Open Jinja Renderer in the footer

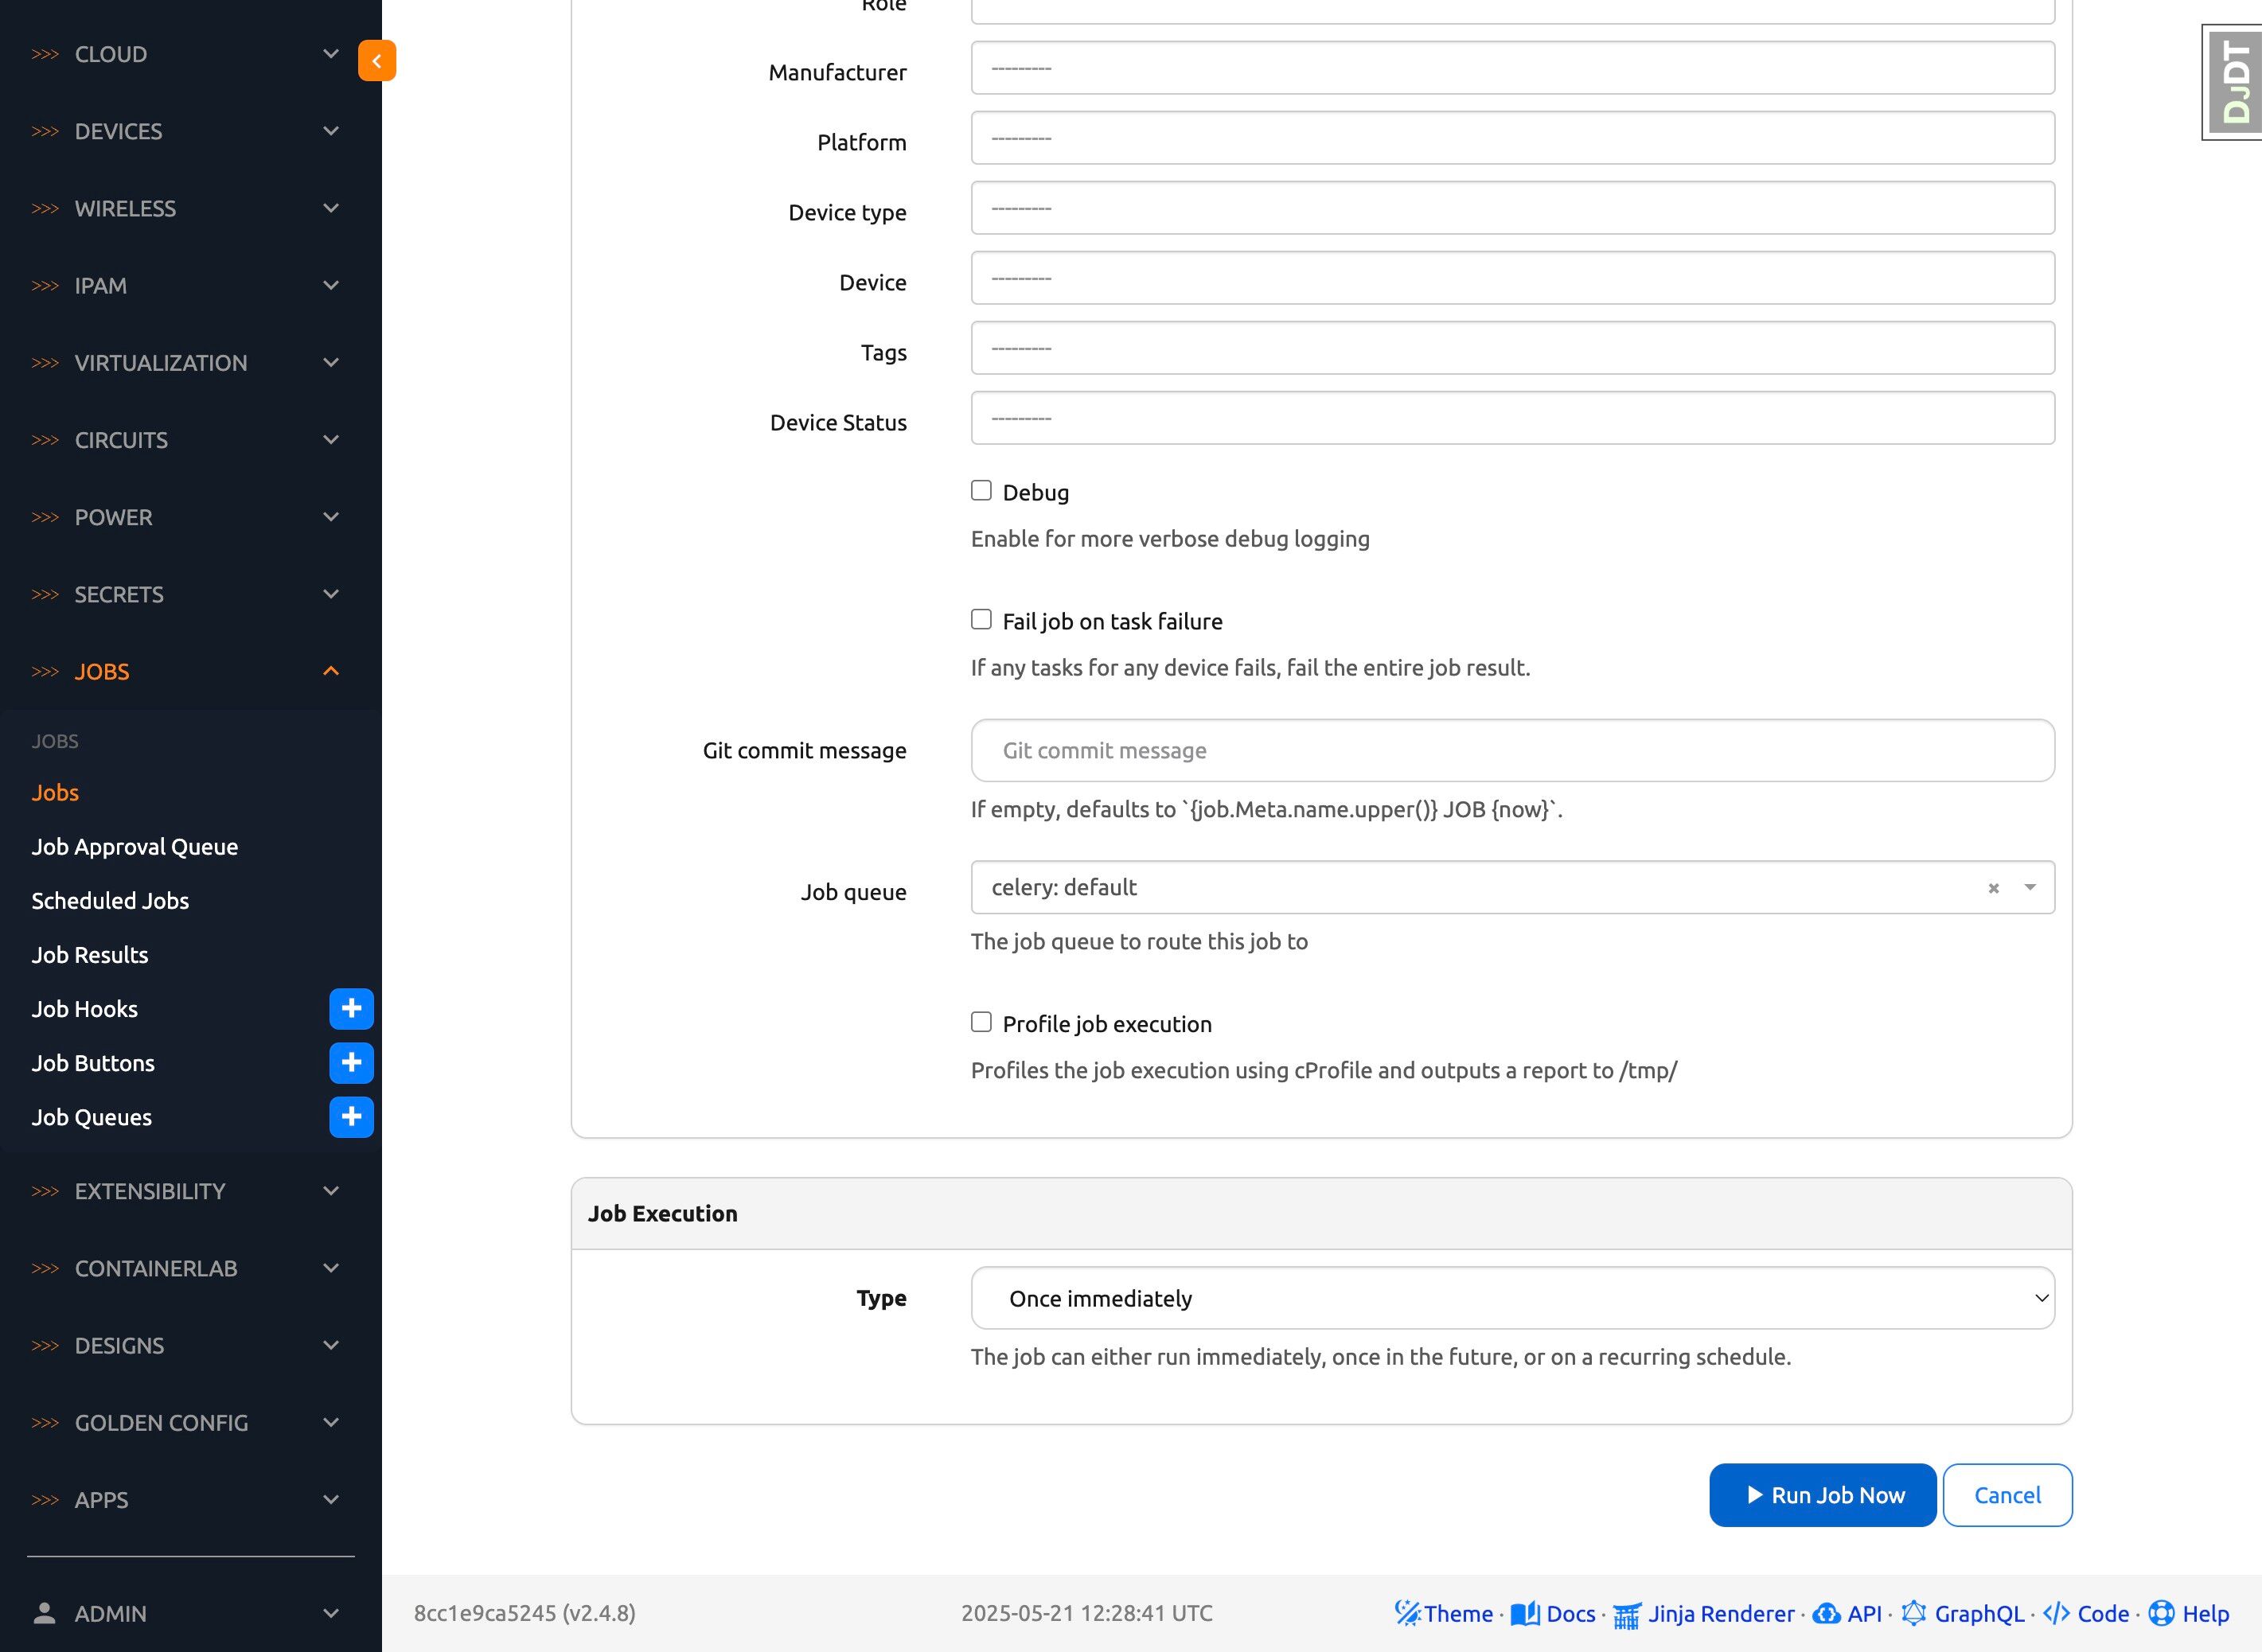[1720, 1613]
